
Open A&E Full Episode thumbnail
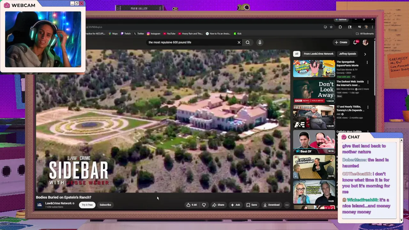314,116
